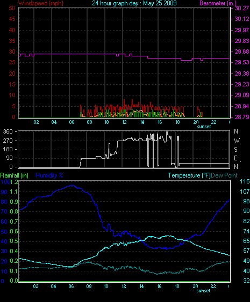Click the Barometer (in.) axis title
The height and width of the screenshot is (302, 250).
218,3
